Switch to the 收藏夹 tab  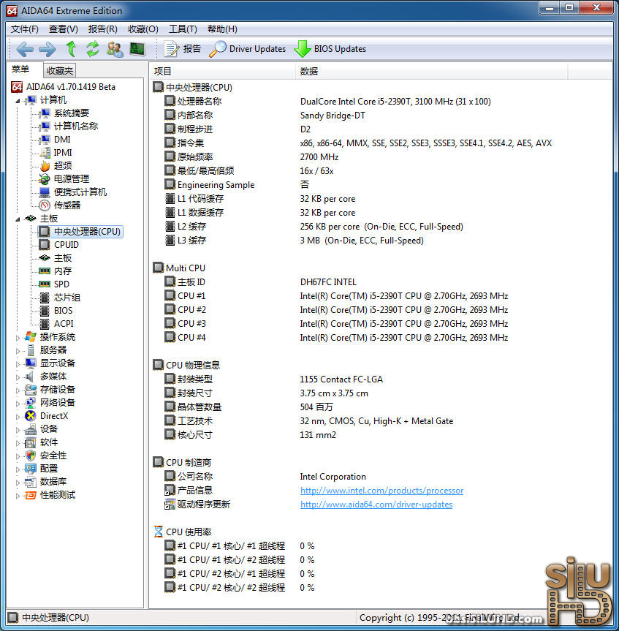click(x=59, y=71)
